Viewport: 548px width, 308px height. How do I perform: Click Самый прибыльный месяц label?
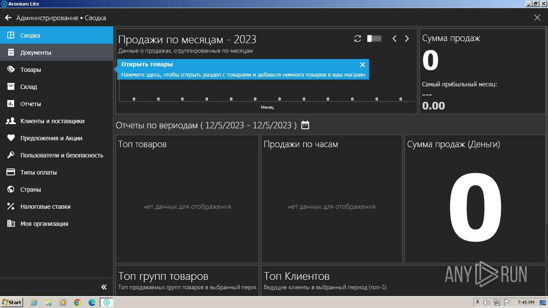pyautogui.click(x=459, y=84)
